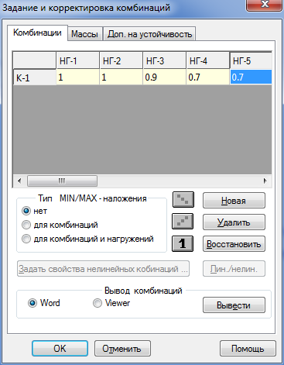This screenshot has height=365, width=284.
Task: Click the 0.9 cell under НГ-3
Action: pos(164,77)
